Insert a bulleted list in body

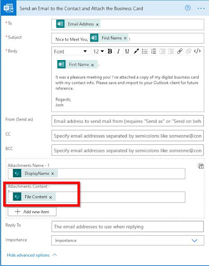(145, 51)
